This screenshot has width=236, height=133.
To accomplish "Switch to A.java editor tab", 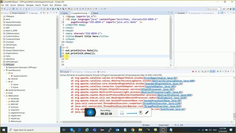I will tap(65, 13).
